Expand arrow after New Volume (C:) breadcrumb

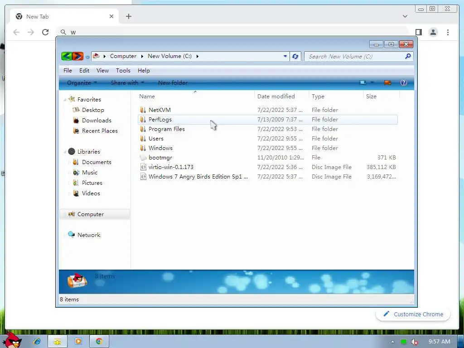click(198, 56)
